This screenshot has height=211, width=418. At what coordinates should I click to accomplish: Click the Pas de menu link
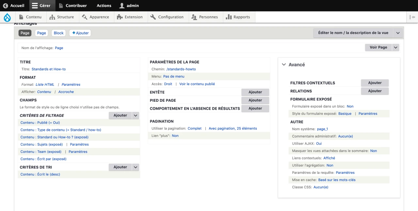click(x=174, y=77)
